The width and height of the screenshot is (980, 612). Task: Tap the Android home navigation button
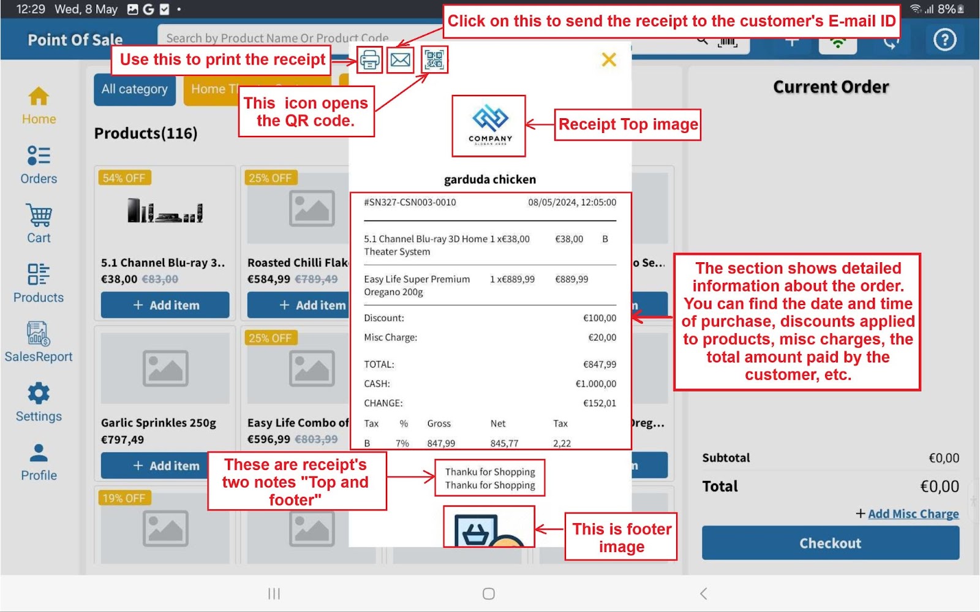tap(488, 594)
